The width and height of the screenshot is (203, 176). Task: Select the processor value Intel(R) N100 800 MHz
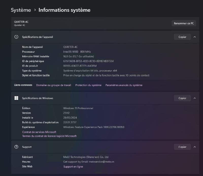[x=77, y=52]
